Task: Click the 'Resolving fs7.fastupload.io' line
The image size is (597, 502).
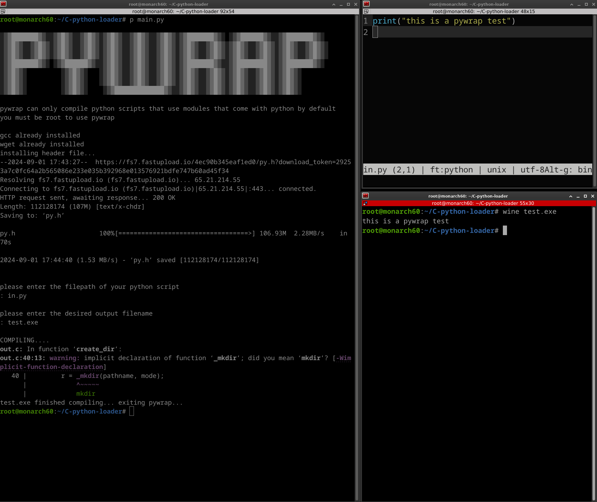Action: click(x=120, y=180)
